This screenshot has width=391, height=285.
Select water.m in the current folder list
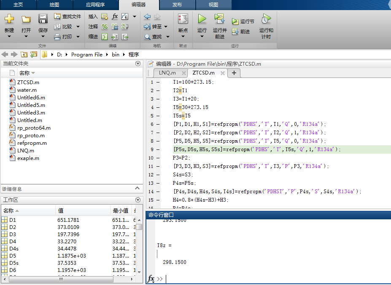(x=27, y=90)
